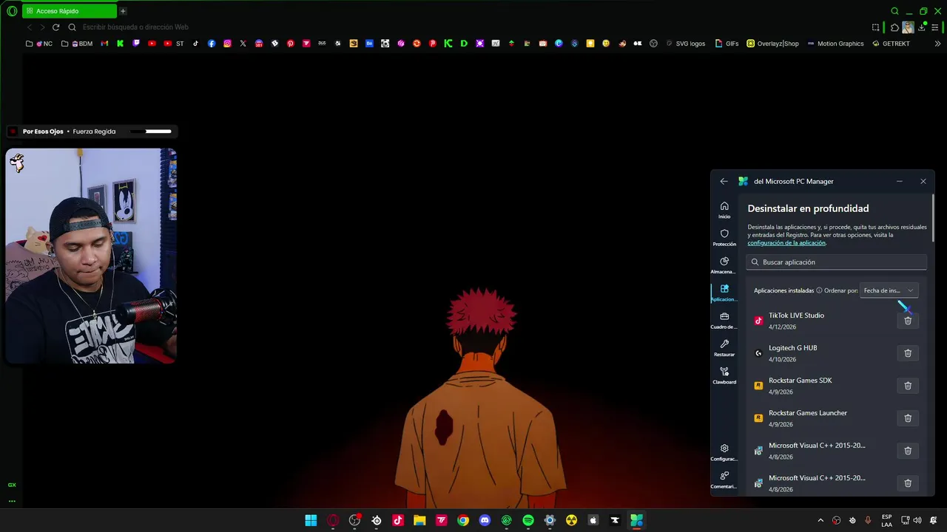Expand more bookmarks with the double chevron
947x532 pixels.
(x=937, y=44)
